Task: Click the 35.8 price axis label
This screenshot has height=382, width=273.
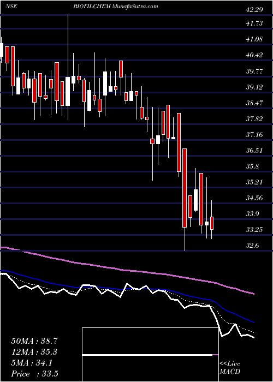Action: (x=252, y=166)
